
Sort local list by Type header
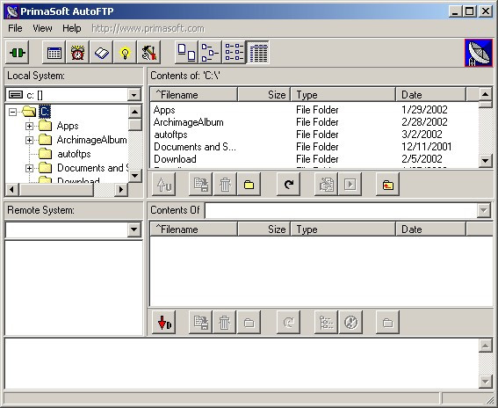[343, 95]
